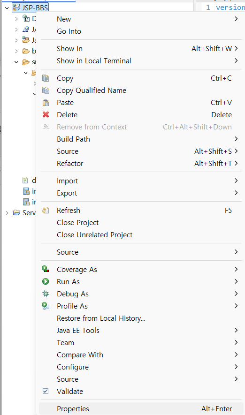Open the Build Path submenu arrow
This screenshot has height=415, width=245.
tap(236, 139)
